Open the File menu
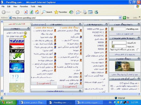 coord(3,6)
